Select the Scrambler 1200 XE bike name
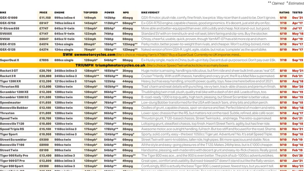The width and height of the screenshot is (304, 171). (x=14, y=92)
